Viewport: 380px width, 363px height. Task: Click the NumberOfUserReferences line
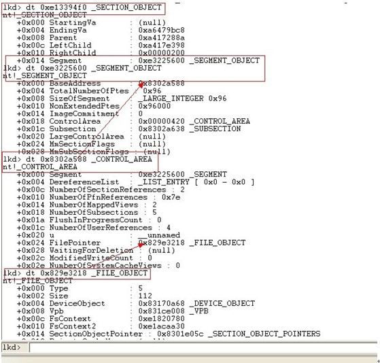94,228
